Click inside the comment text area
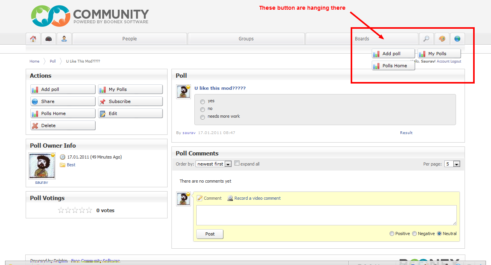 [326, 215]
